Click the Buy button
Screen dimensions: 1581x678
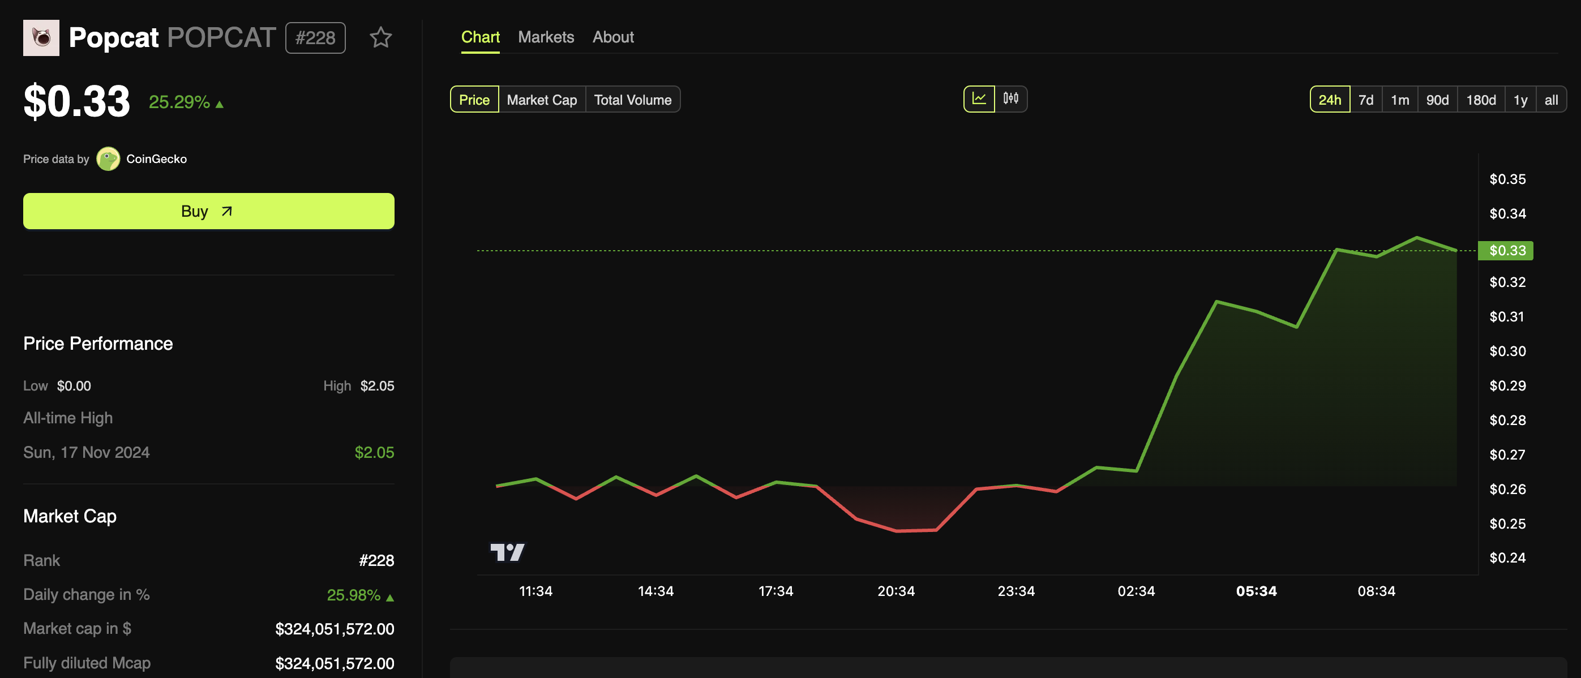(208, 211)
